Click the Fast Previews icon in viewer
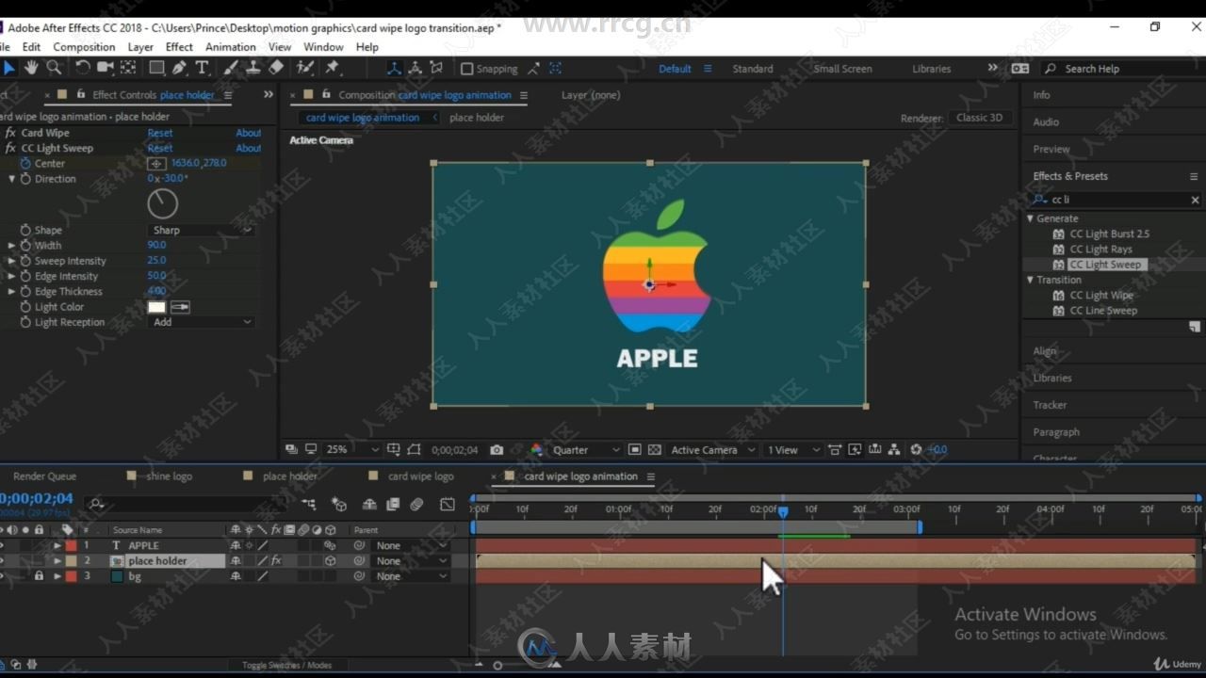The image size is (1206, 678). click(x=856, y=450)
